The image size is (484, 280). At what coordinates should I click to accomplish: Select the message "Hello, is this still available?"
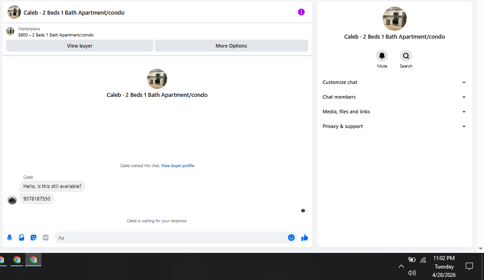[x=52, y=186]
